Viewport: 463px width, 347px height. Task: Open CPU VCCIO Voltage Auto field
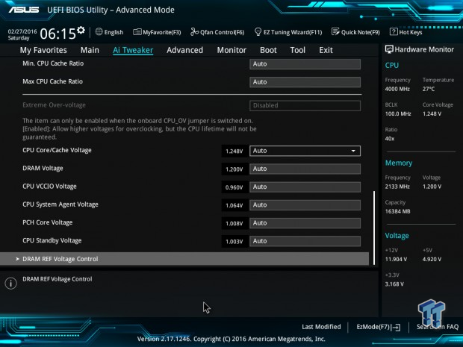[305, 187]
